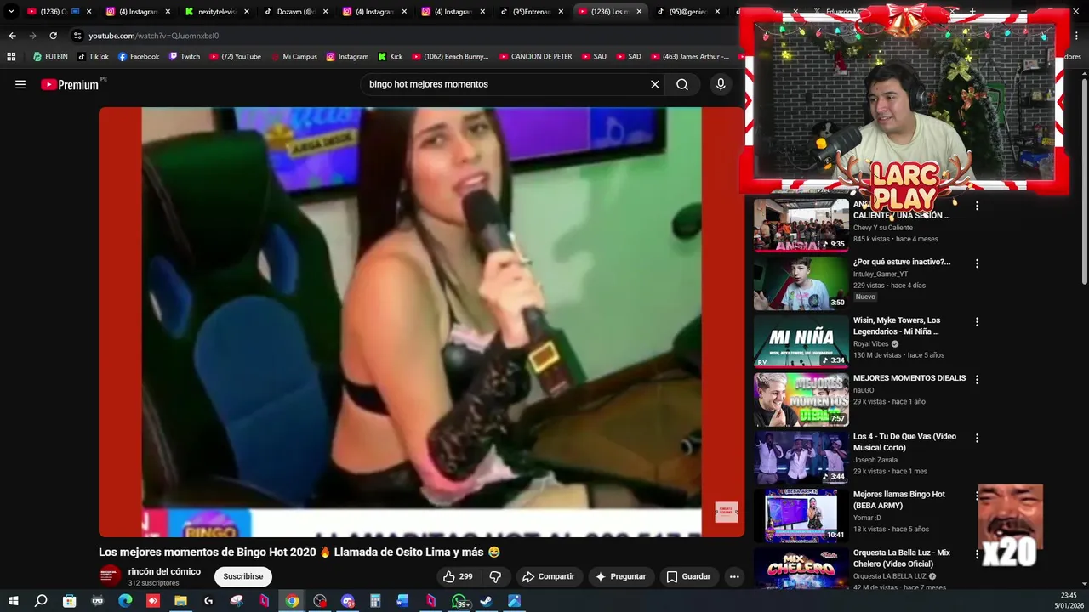Open more actions menu below video
The height and width of the screenshot is (612, 1089).
tap(734, 576)
